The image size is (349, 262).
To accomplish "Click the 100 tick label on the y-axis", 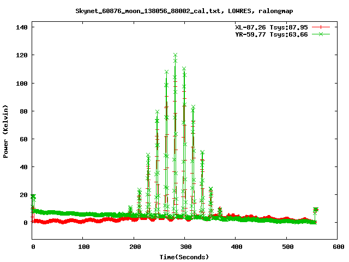I will point(22,84).
